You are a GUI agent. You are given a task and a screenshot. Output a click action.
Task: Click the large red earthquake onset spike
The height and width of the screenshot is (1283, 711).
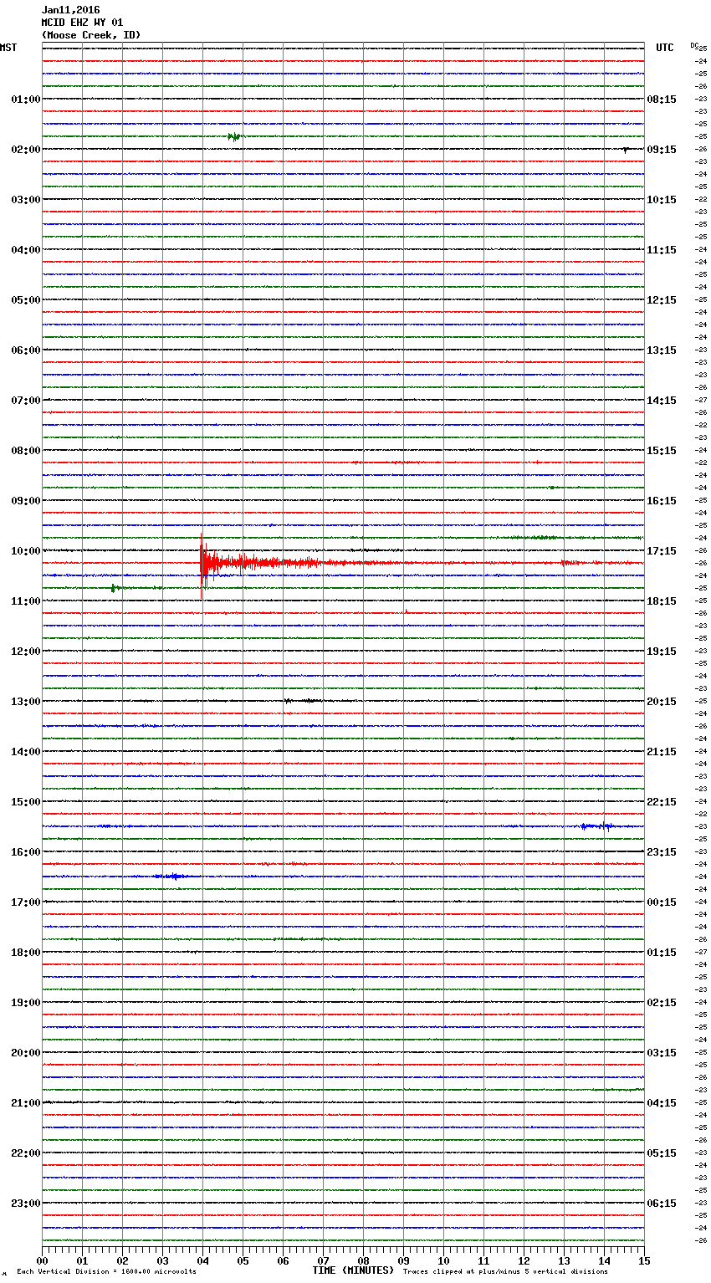click(202, 565)
